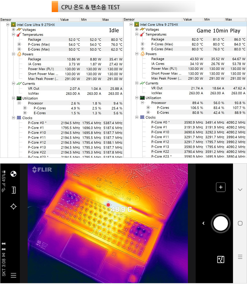Viewport: 247px width, 284px height.
Task: Open the gallery icon below shutter
Action: 221,260
